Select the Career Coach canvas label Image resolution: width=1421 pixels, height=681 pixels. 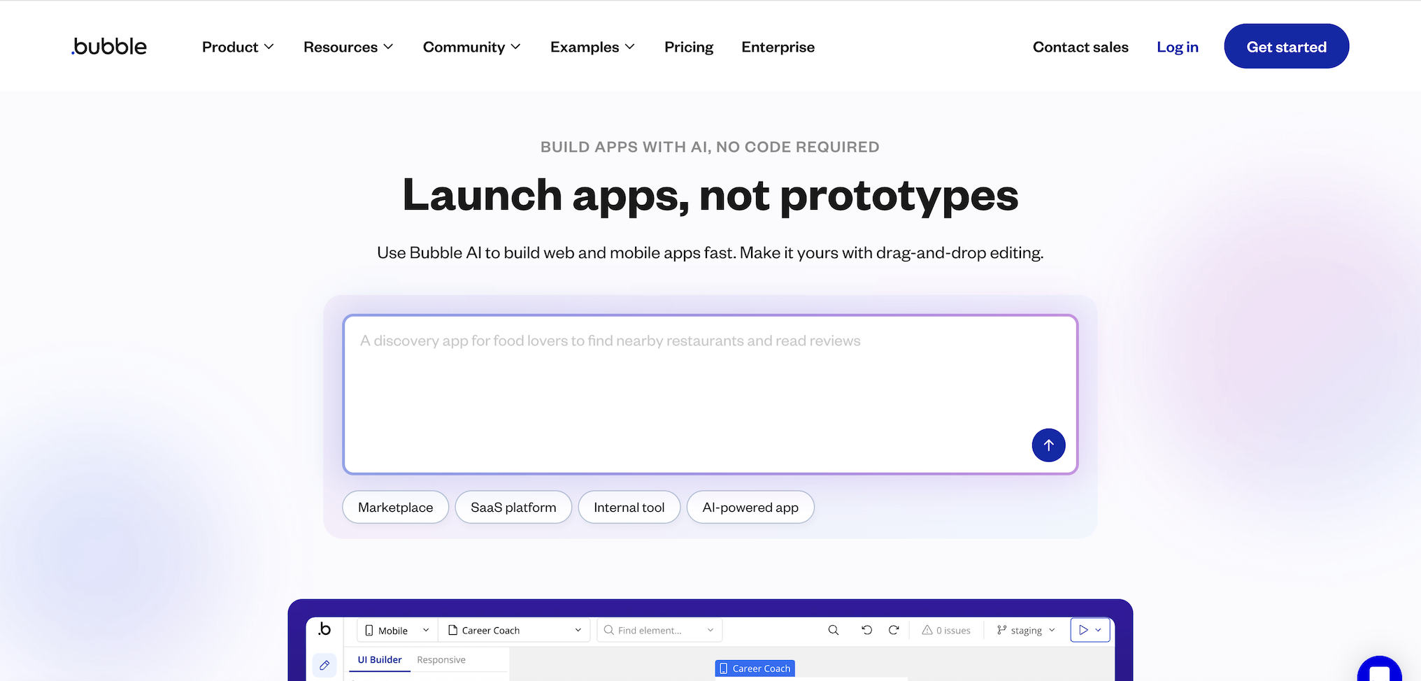[755, 668]
